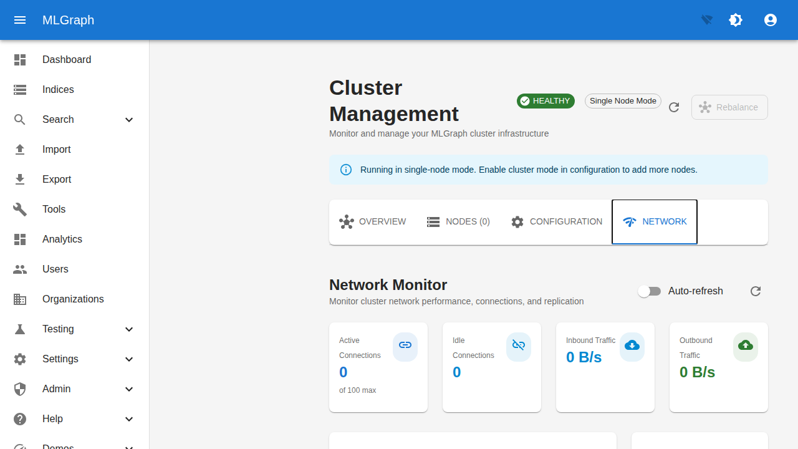Image resolution: width=798 pixels, height=449 pixels.
Task: Click the Single Node Mode chip
Action: (x=622, y=100)
